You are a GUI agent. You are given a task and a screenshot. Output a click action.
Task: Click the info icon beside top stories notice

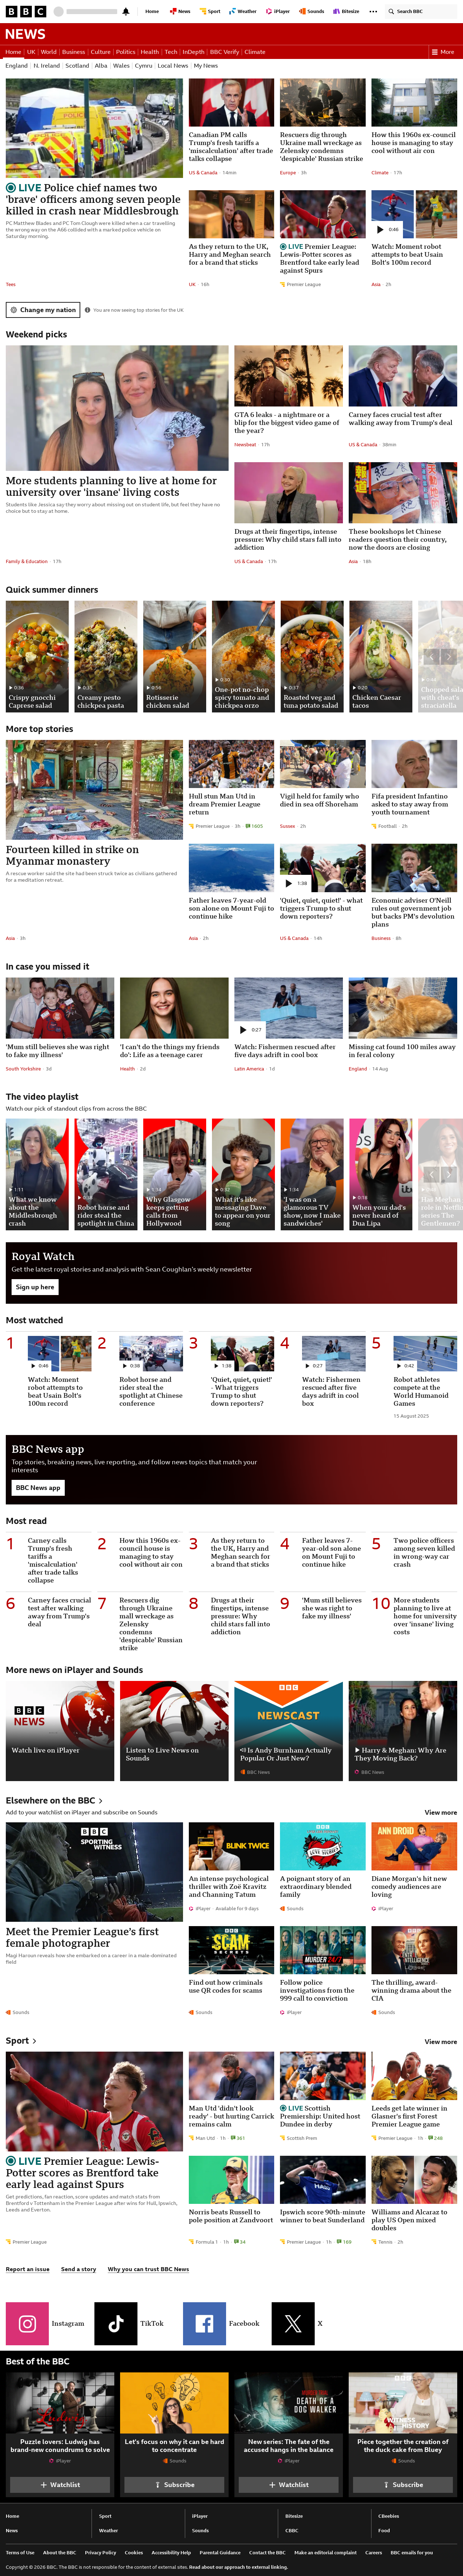[x=87, y=310]
